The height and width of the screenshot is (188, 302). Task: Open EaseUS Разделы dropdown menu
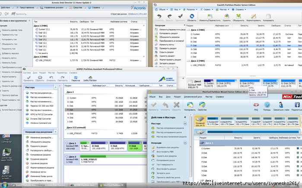point(190,9)
